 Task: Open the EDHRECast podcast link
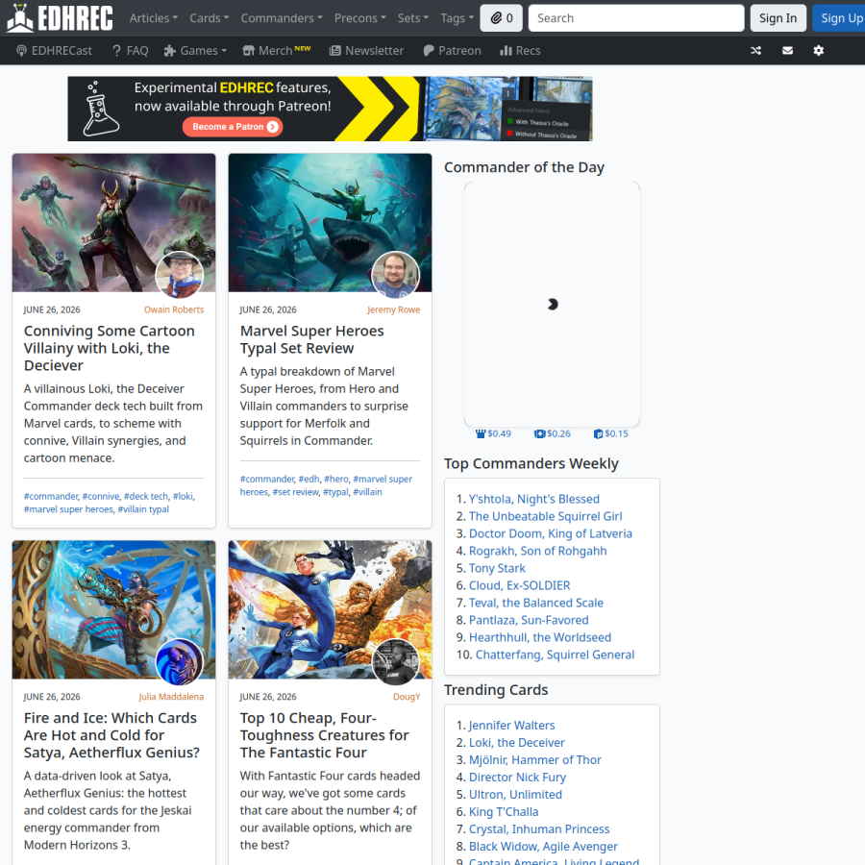coord(54,50)
